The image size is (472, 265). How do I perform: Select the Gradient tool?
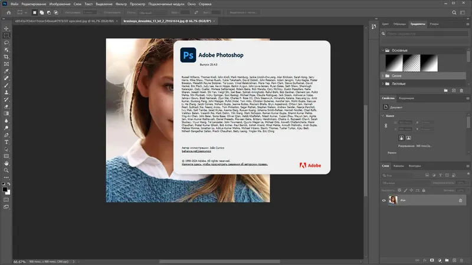(x=6, y=114)
